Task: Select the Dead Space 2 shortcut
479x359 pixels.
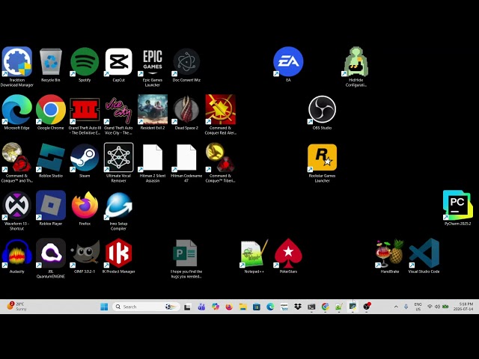Action: coord(186,112)
